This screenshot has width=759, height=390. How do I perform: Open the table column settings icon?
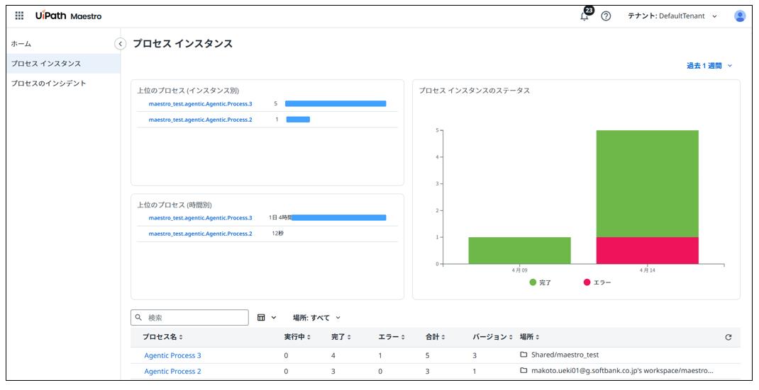click(262, 318)
